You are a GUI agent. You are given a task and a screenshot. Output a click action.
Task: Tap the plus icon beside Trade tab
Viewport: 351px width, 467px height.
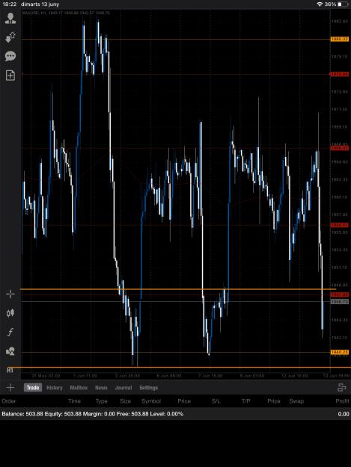(x=10, y=388)
